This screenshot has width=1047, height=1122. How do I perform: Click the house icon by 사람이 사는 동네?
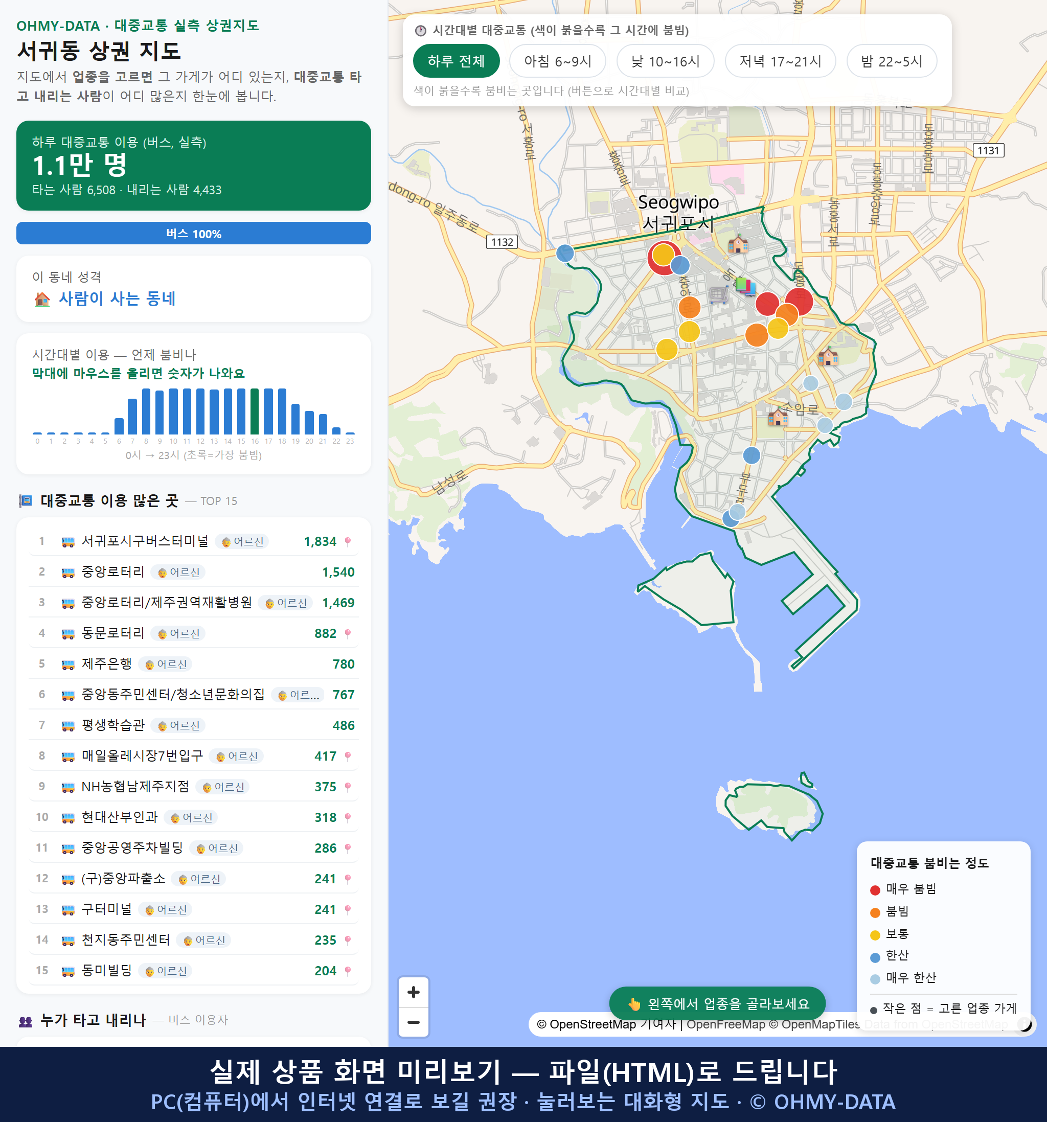42,299
